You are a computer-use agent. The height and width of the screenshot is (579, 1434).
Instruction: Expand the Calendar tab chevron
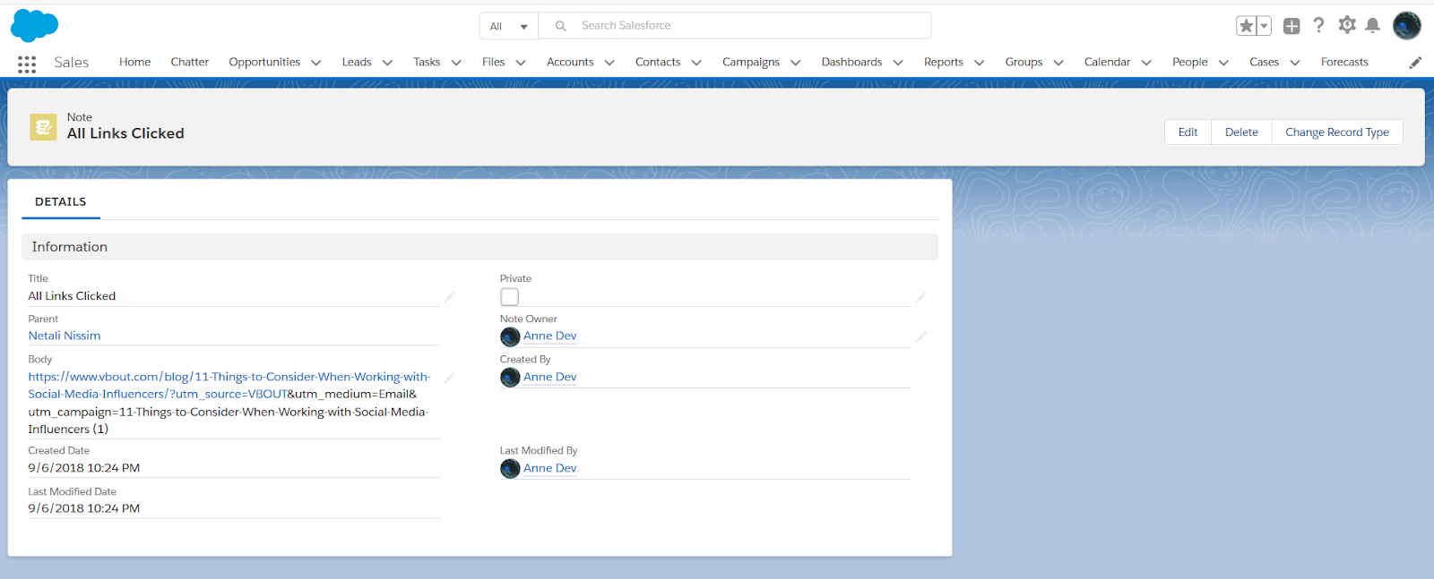pos(1146,63)
